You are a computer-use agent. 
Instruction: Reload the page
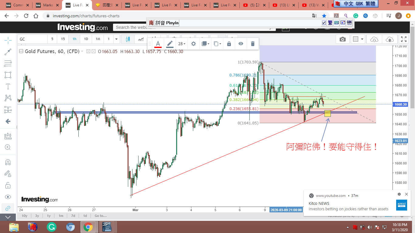click(x=26, y=16)
